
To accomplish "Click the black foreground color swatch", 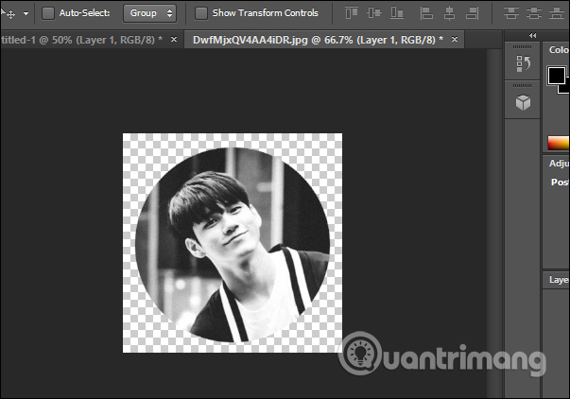I will tap(557, 76).
